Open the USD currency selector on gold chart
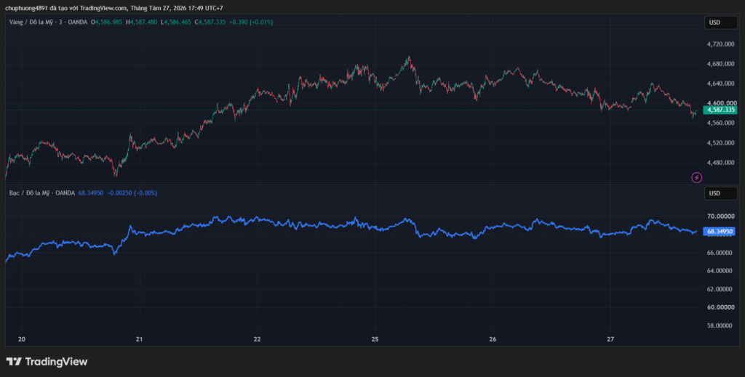Image resolution: width=745 pixels, height=377 pixels. 721,23
